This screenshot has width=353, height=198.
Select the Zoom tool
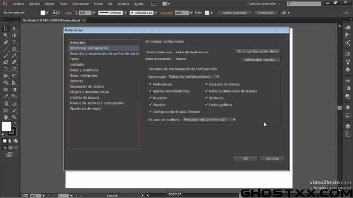pyautogui.click(x=14, y=117)
